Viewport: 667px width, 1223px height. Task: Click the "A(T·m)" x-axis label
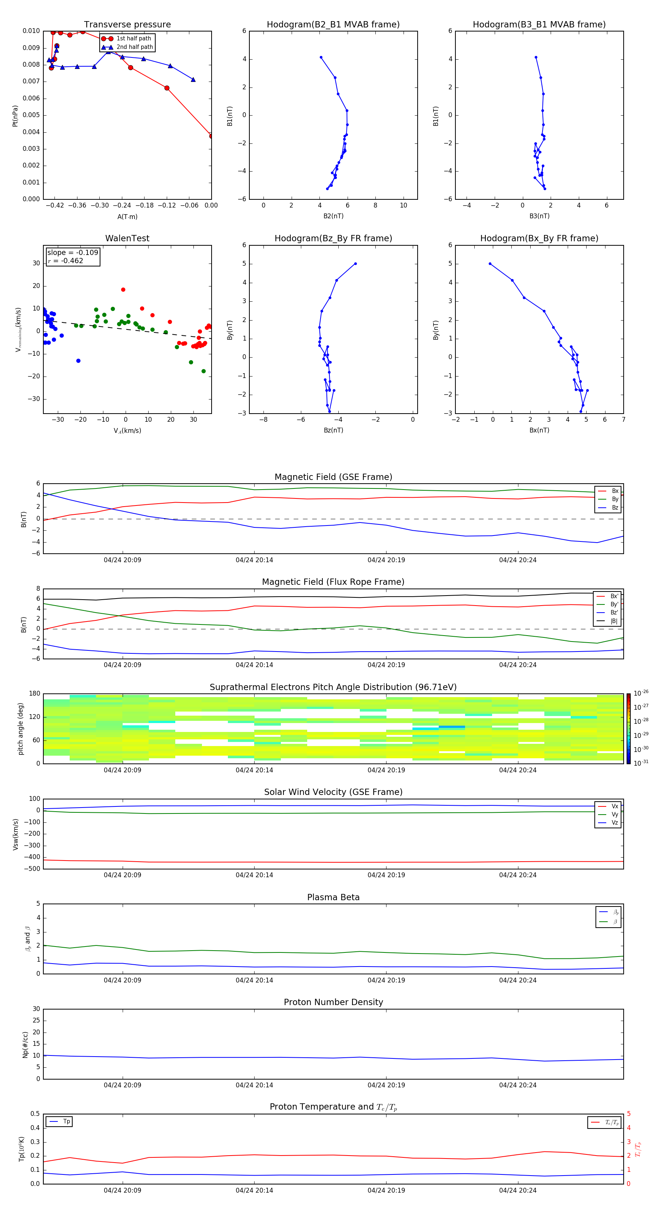point(127,217)
